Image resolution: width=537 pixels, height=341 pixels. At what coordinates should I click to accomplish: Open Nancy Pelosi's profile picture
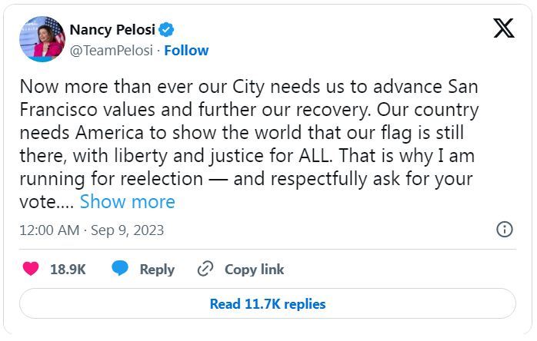[42, 39]
